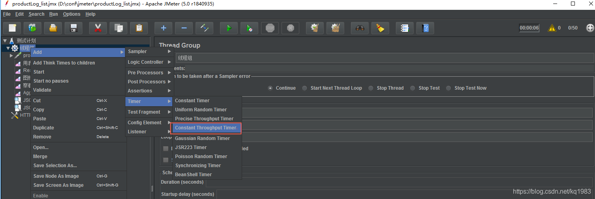Click the clipboard Paste toolbar icon

pos(139,28)
